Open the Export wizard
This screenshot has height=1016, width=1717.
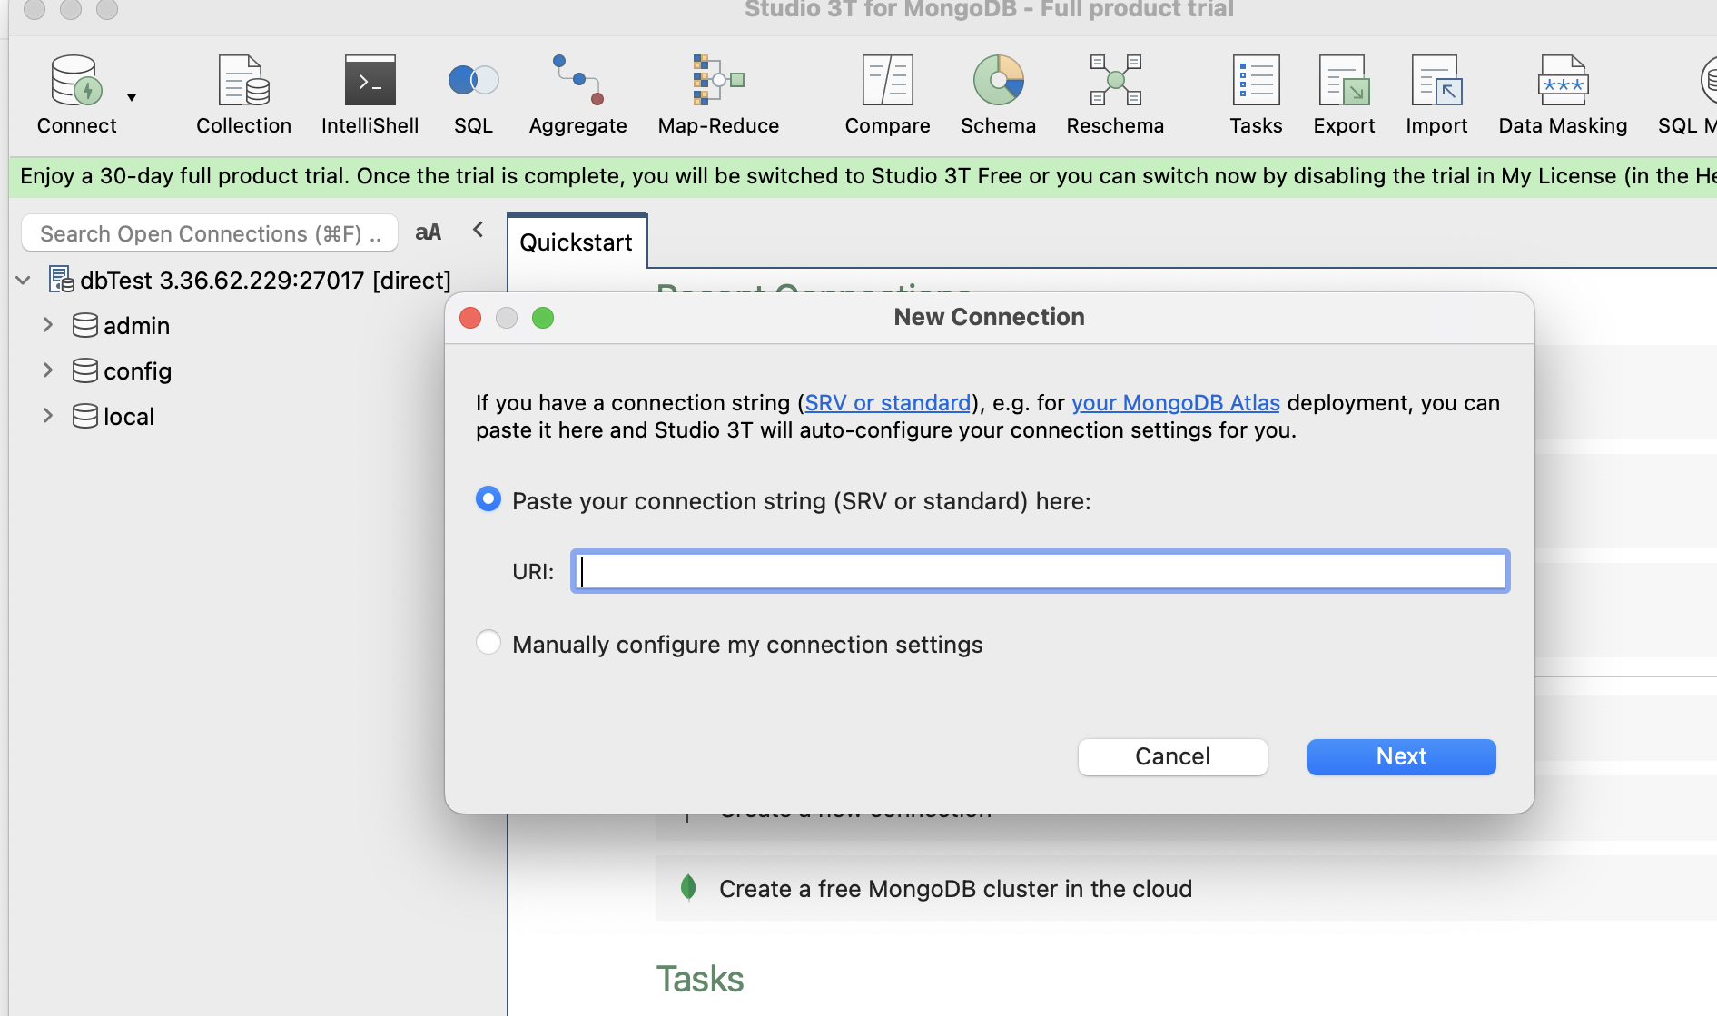1344,94
